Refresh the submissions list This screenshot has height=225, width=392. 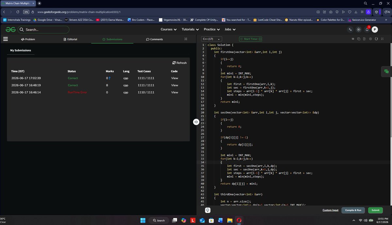point(180,63)
